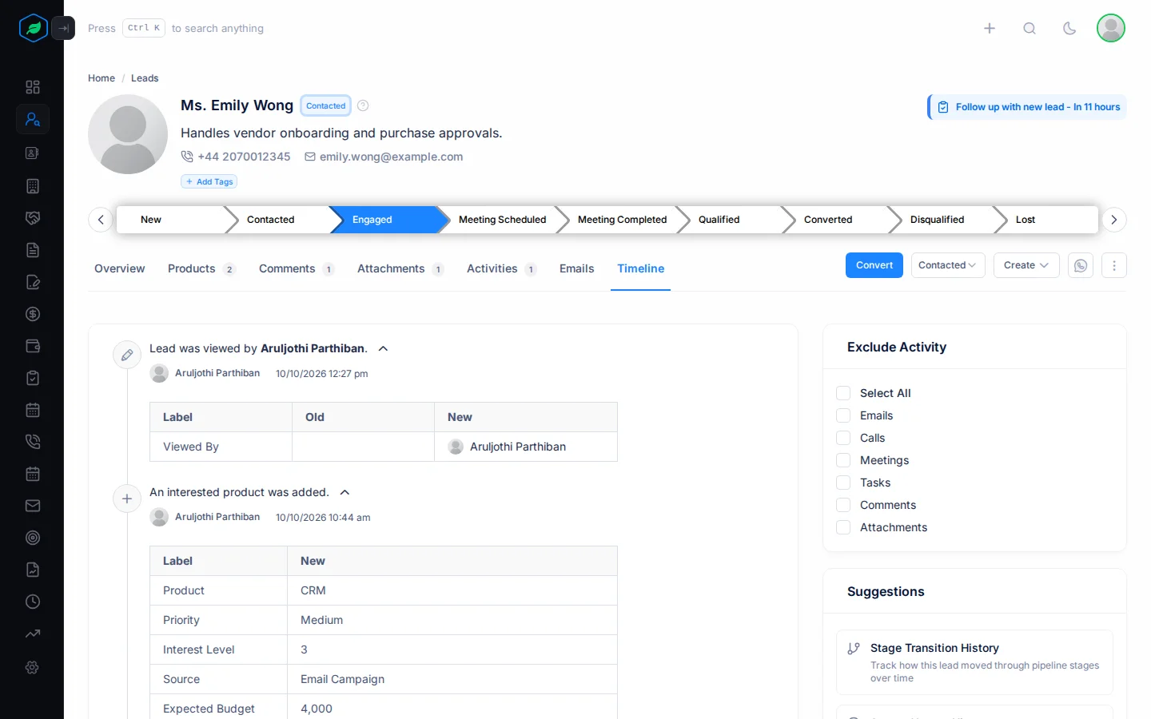Show later pipeline stages with right arrow

[1114, 220]
